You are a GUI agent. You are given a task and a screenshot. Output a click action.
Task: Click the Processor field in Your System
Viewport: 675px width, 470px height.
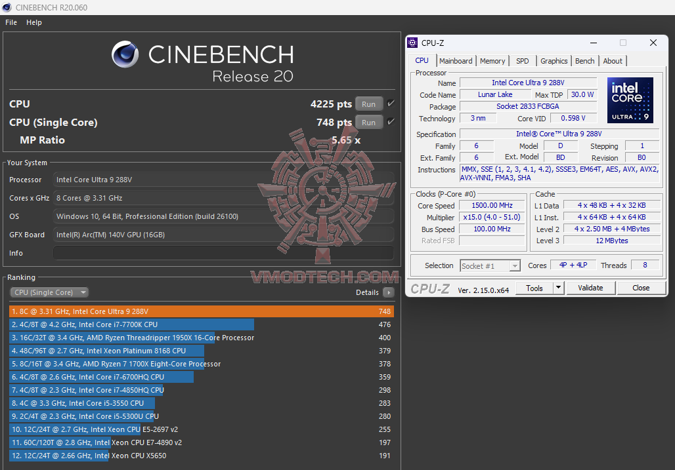[223, 180]
